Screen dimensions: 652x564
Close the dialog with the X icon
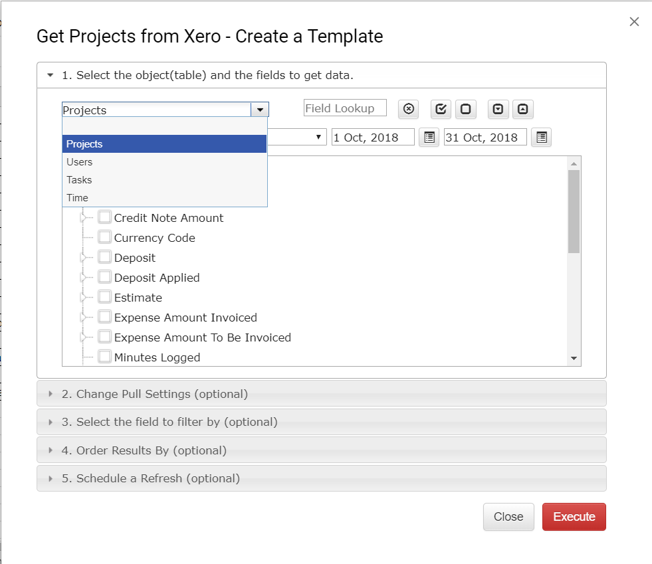(634, 22)
